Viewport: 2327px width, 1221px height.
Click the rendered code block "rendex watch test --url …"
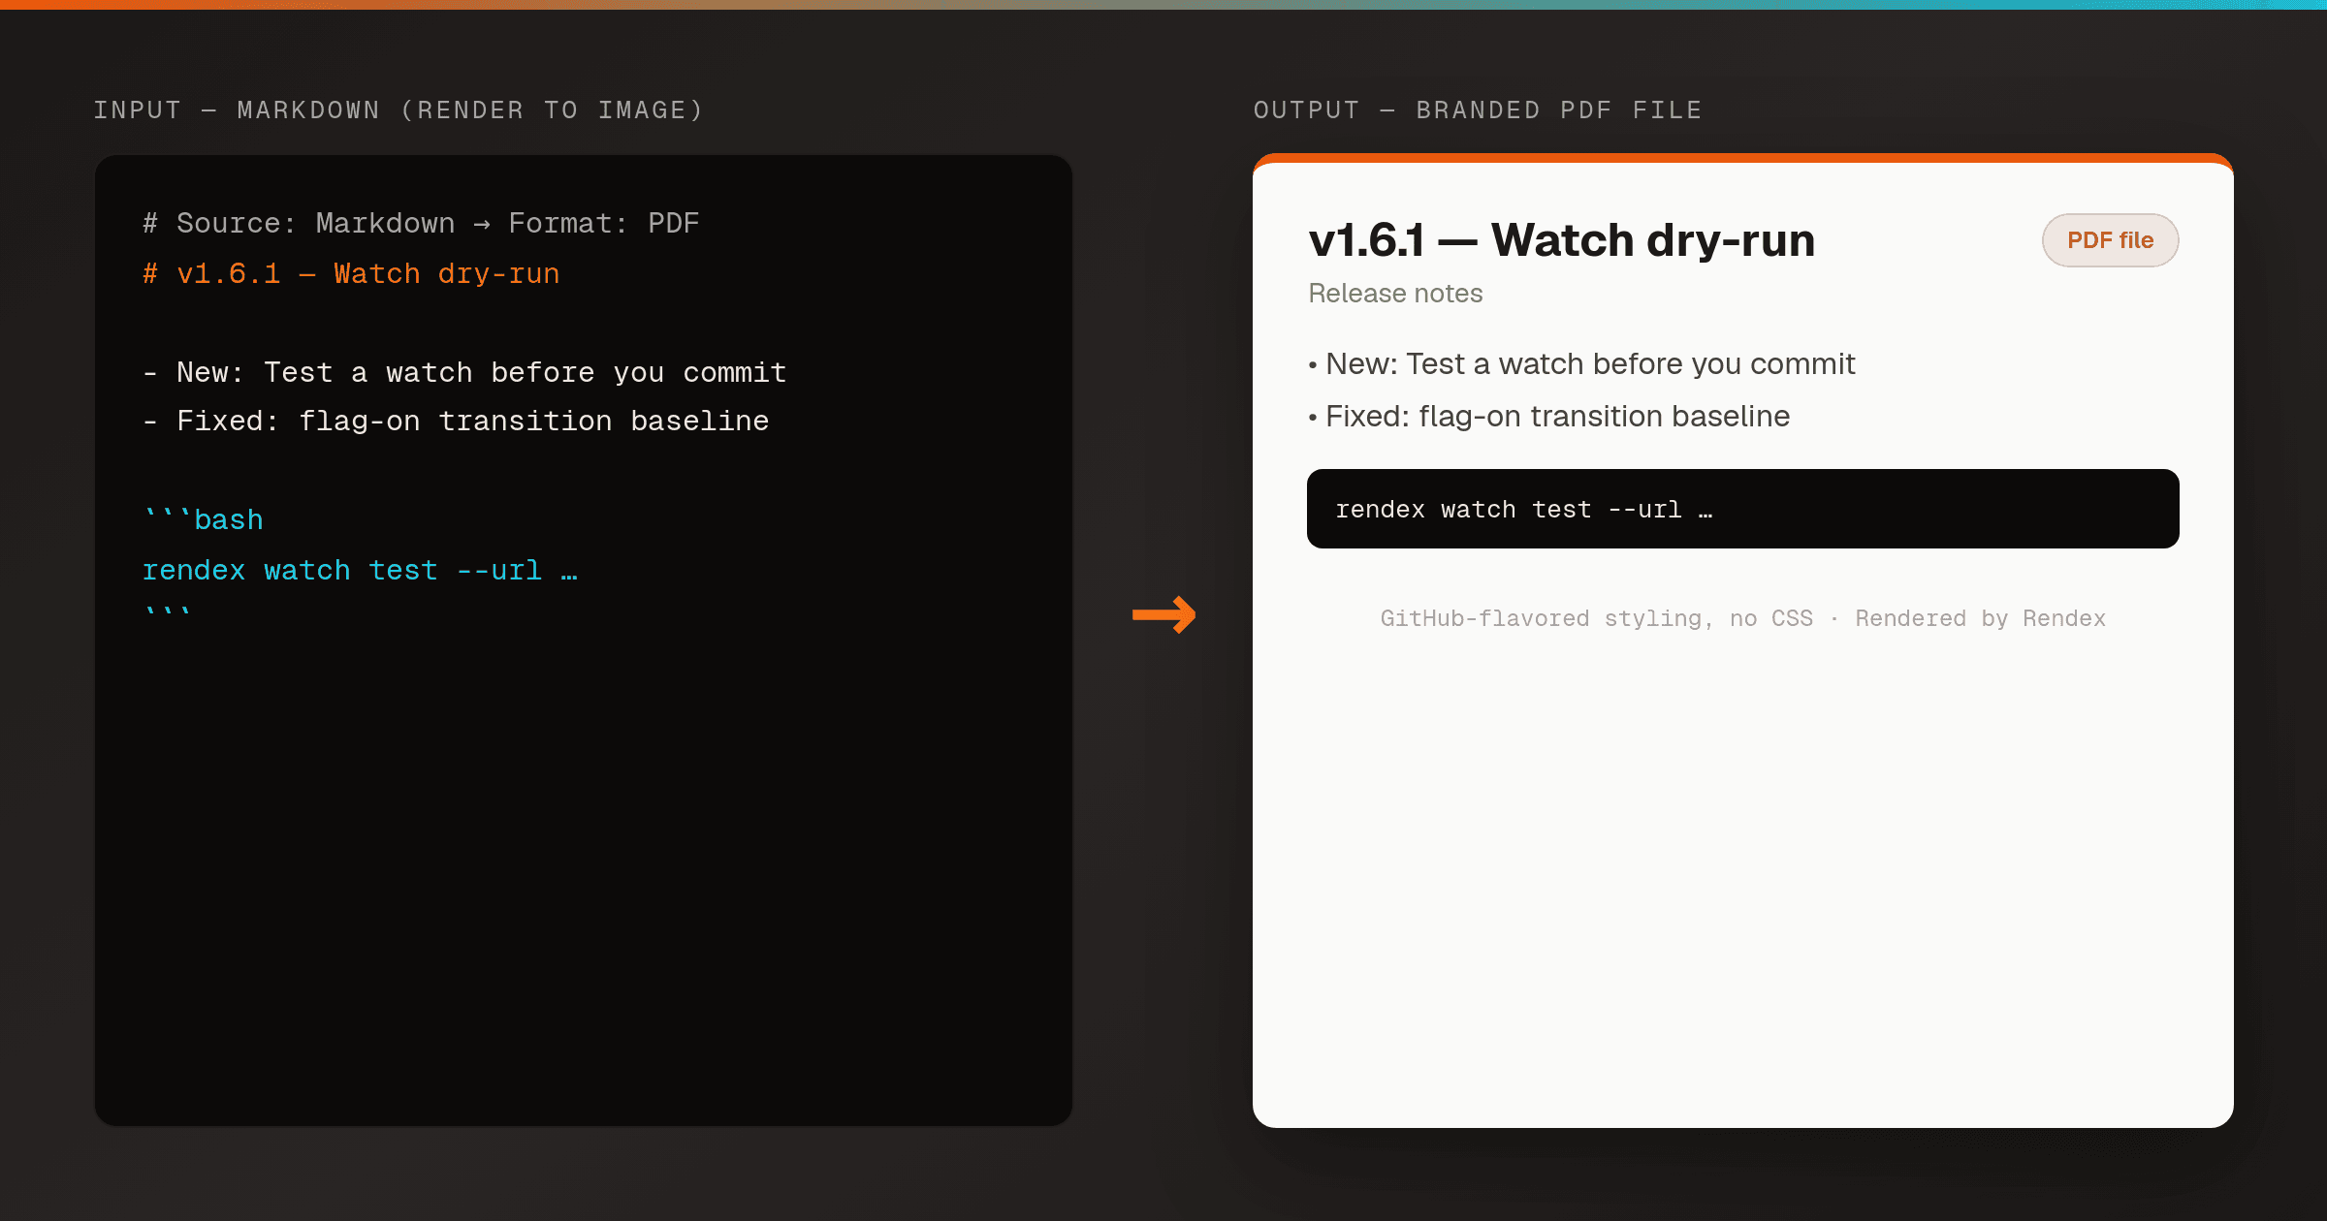(1742, 509)
